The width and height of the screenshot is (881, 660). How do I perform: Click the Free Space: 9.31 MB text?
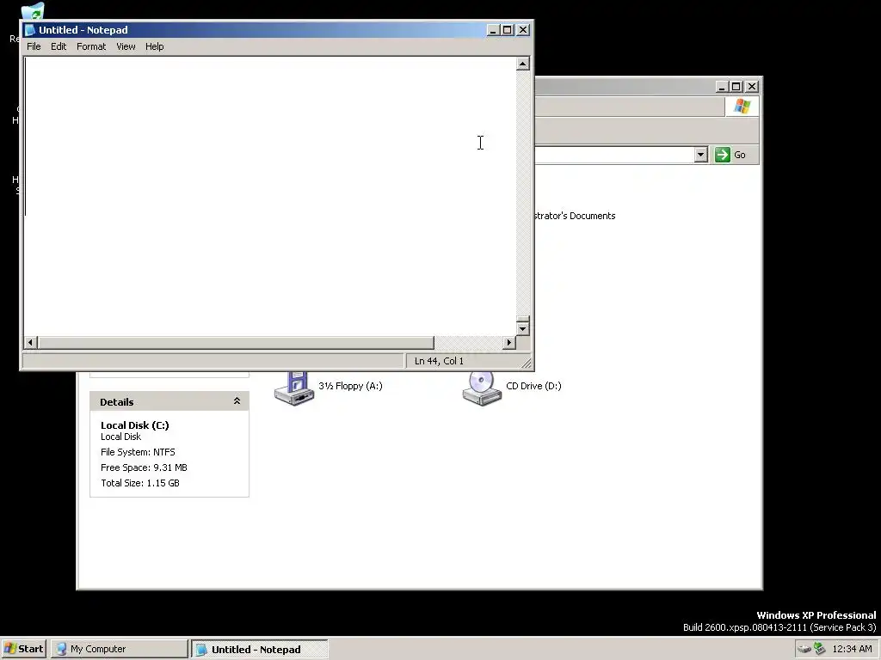(144, 467)
